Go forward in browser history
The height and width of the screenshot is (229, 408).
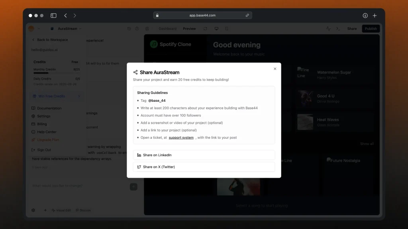75,16
